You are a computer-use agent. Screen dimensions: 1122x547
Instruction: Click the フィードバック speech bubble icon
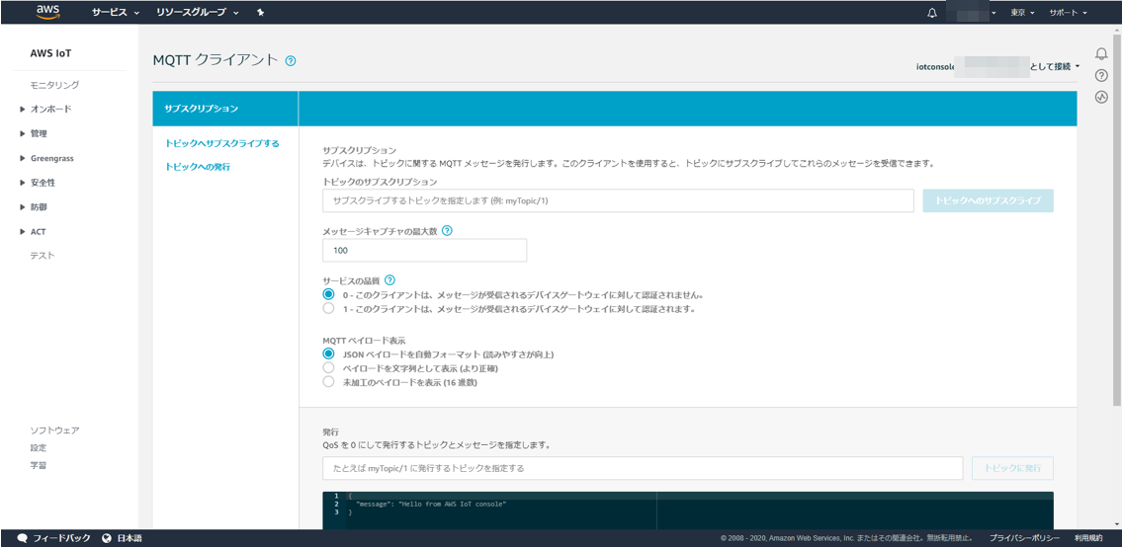pyautogui.click(x=22, y=538)
